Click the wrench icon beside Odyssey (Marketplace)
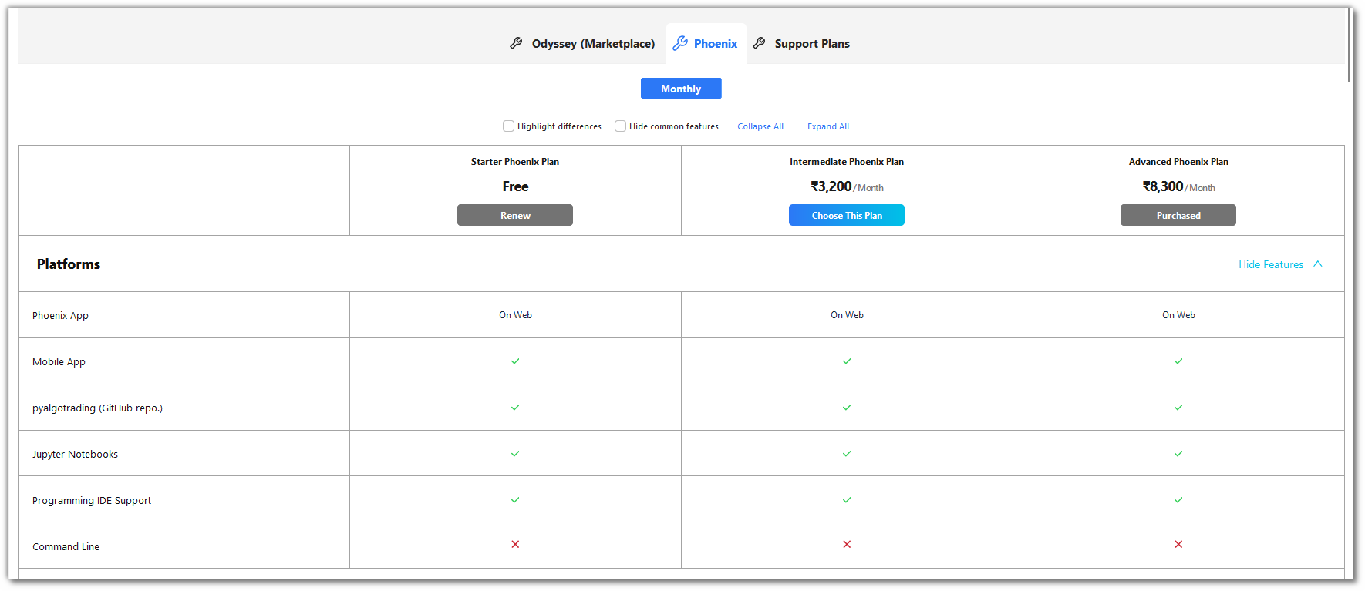 click(x=516, y=43)
